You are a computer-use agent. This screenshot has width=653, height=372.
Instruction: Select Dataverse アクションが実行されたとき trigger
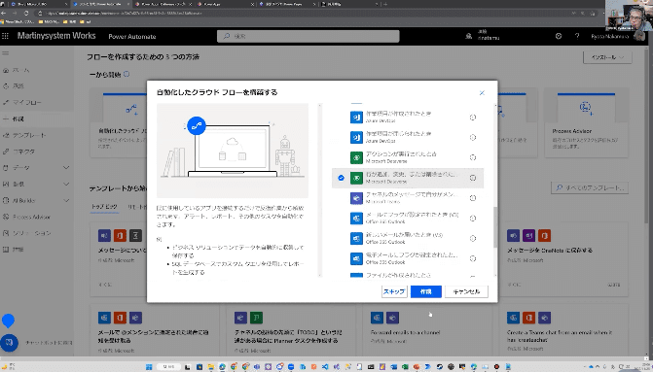click(408, 157)
